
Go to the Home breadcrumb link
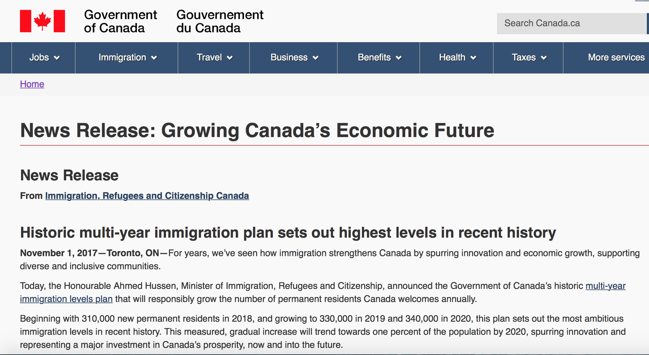click(x=32, y=84)
